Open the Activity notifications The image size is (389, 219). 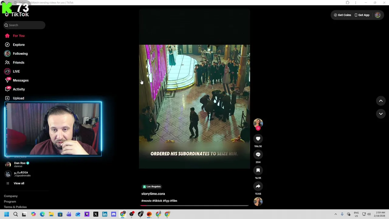tap(15, 89)
